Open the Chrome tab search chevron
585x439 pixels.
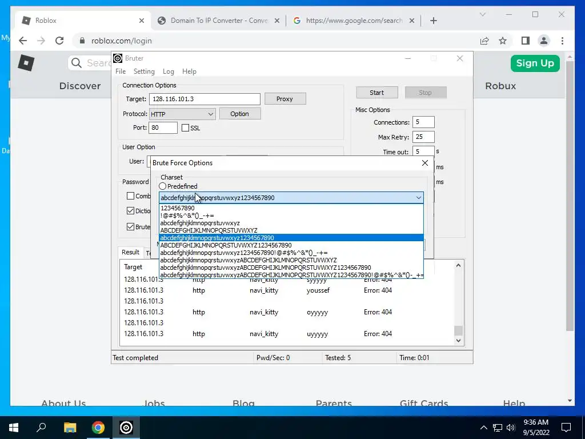(482, 14)
